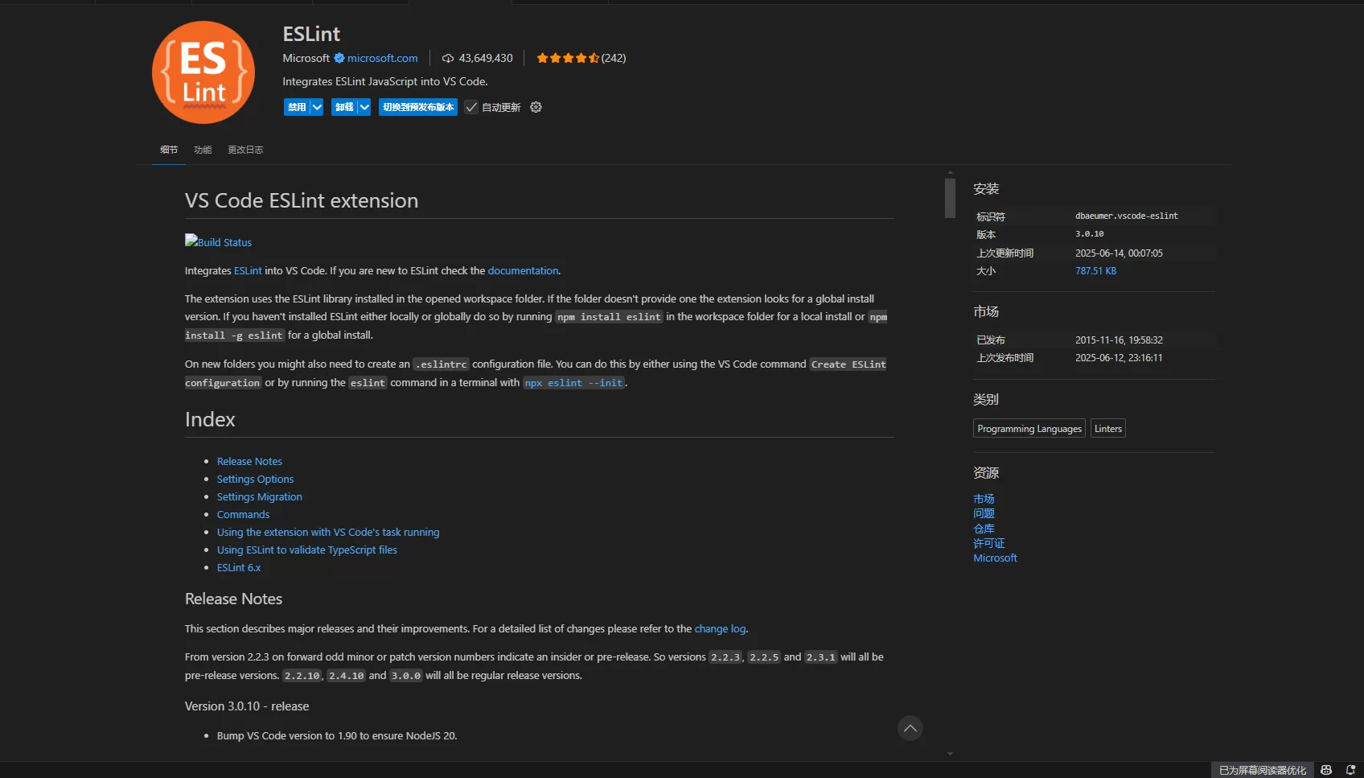Click the 787.51 KB size link
The image size is (1364, 778).
tap(1095, 271)
